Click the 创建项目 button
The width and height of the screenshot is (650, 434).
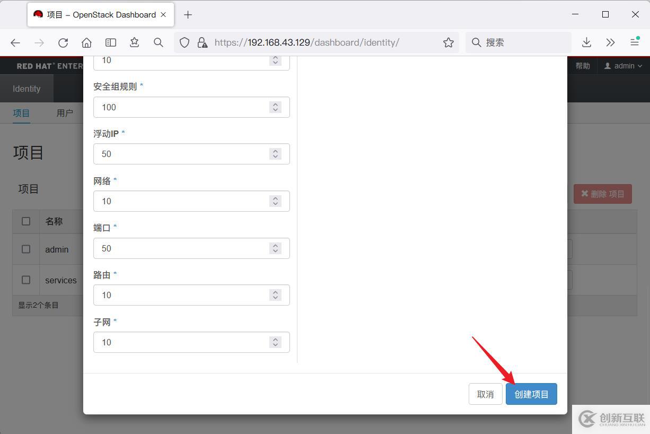click(x=531, y=394)
